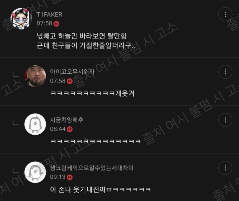Click the new badge beside 아이고오무서워라's 07:58 timestamp
This screenshot has height=201, width=239.
pos(70,81)
